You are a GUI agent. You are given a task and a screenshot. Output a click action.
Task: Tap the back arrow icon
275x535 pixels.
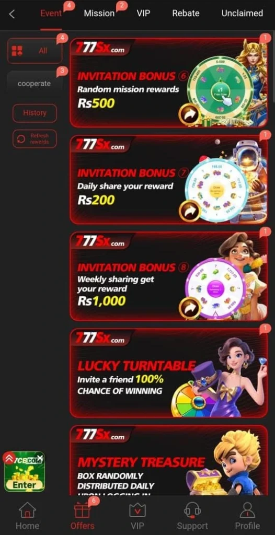click(12, 14)
